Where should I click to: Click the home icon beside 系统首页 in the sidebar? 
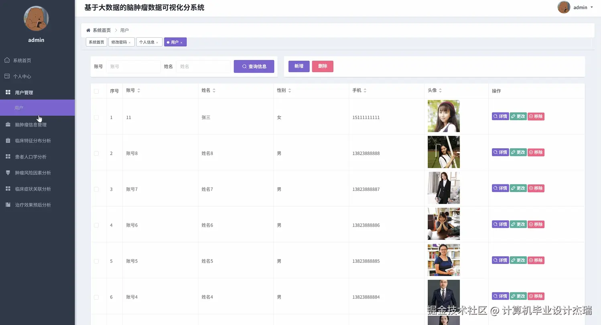pyautogui.click(x=7, y=60)
